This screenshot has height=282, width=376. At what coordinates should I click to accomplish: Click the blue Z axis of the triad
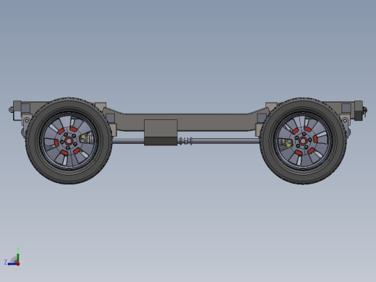tap(12, 264)
